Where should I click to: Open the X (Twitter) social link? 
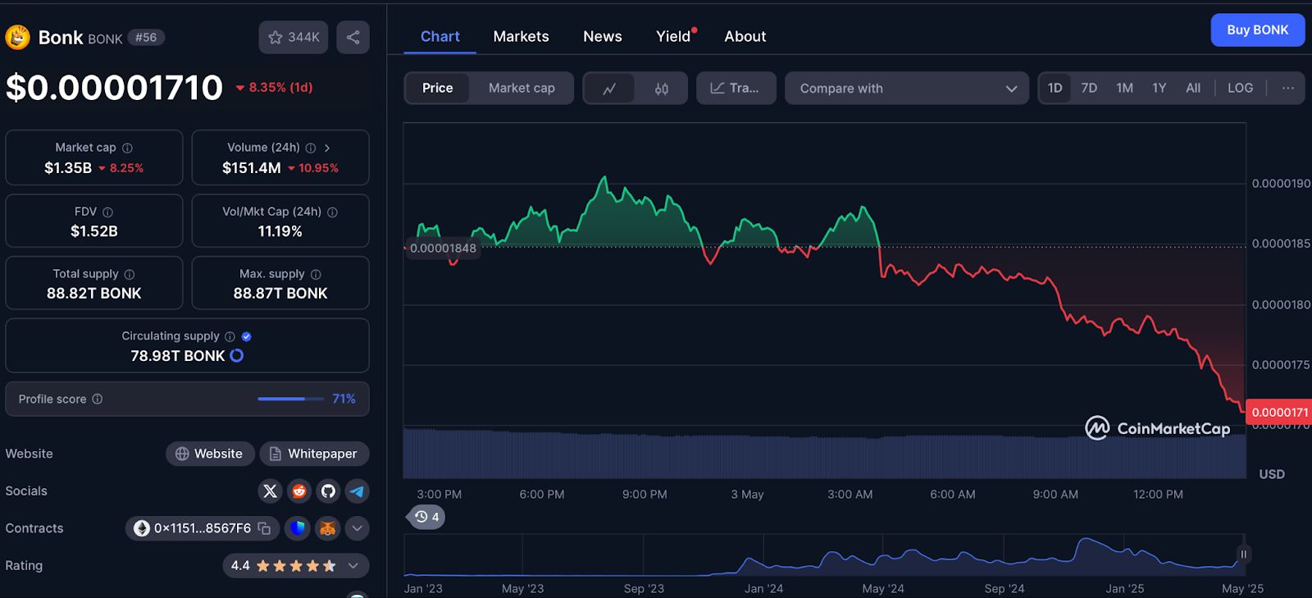click(x=270, y=491)
